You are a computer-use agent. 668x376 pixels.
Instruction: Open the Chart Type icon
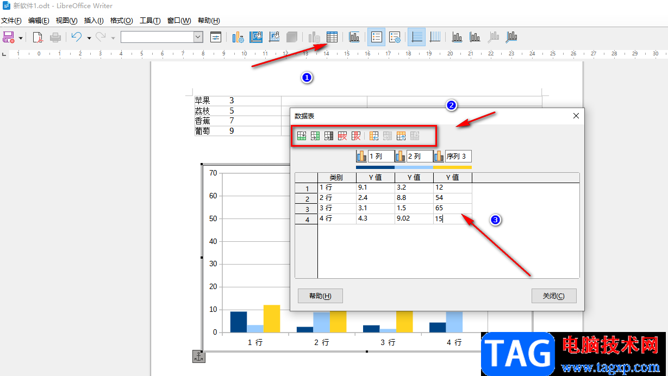[x=238, y=37]
